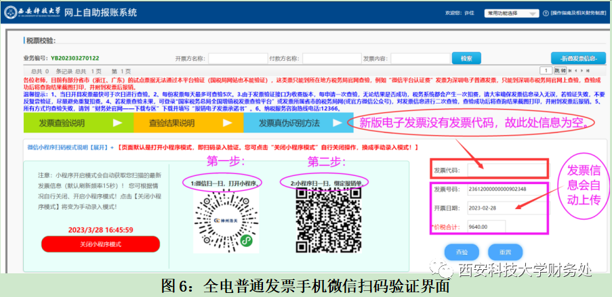Click the Xi'an University logo in header
This screenshot has width=612, height=297.
tap(33, 12)
